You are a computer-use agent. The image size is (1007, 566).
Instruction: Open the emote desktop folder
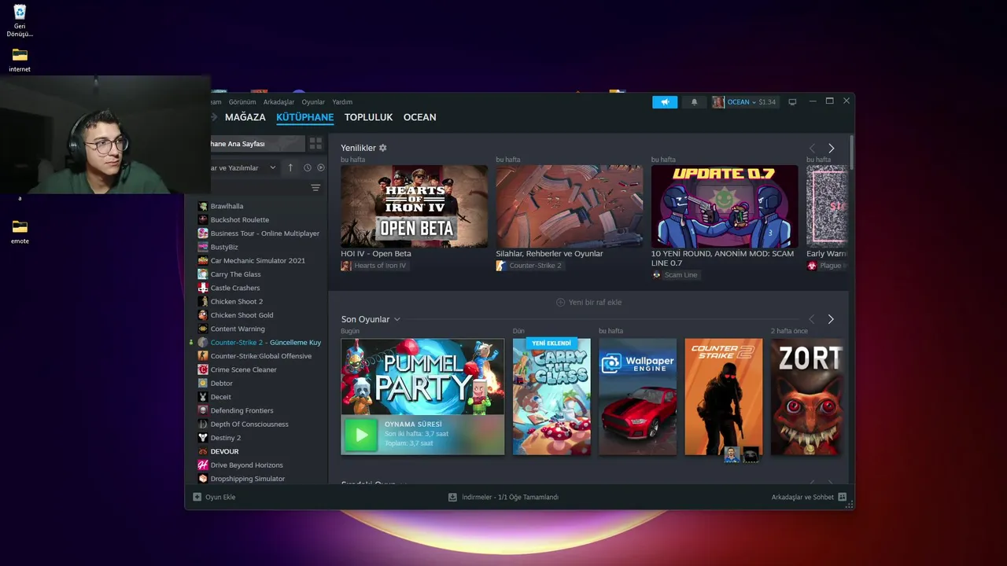tap(20, 231)
